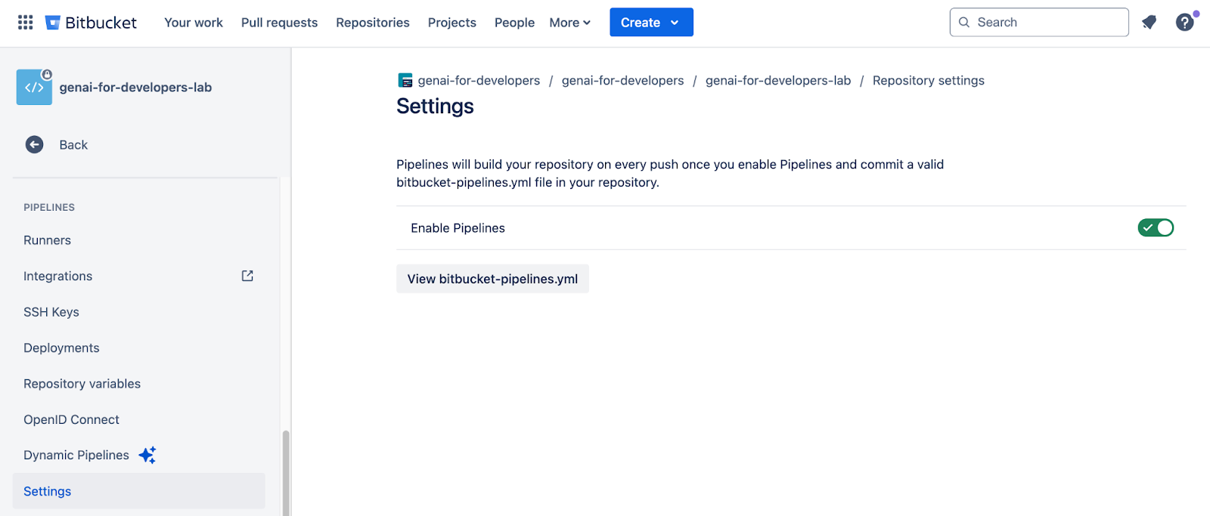Open Runners in the Pipelines sidebar
The width and height of the screenshot is (1210, 516).
[x=47, y=240]
